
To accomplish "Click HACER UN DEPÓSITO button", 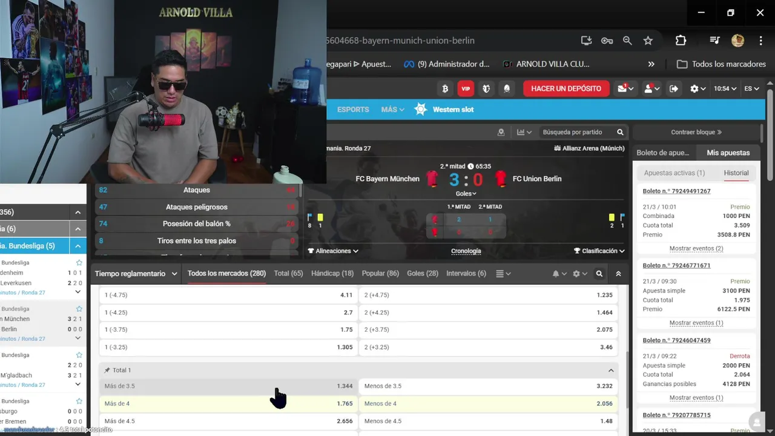I will click(x=566, y=88).
